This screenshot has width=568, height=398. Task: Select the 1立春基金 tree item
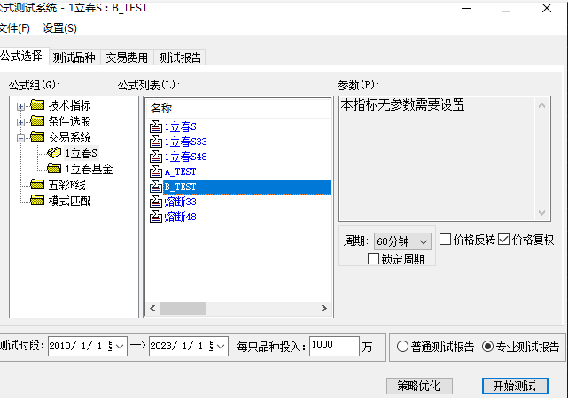[89, 169]
